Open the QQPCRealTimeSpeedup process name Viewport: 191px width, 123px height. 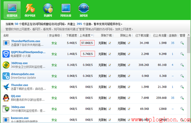coord(28,52)
